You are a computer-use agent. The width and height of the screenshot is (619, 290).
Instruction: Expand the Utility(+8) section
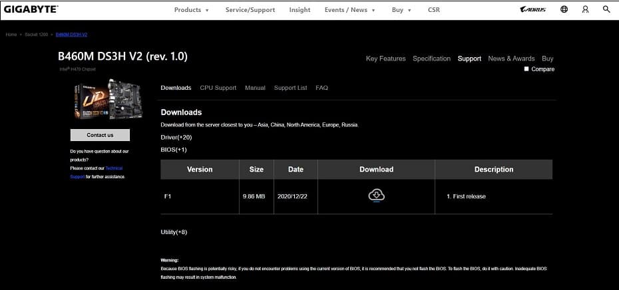(x=174, y=232)
